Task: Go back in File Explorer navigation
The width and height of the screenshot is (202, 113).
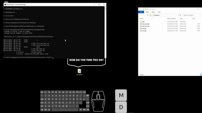Action: (x=140, y=15)
